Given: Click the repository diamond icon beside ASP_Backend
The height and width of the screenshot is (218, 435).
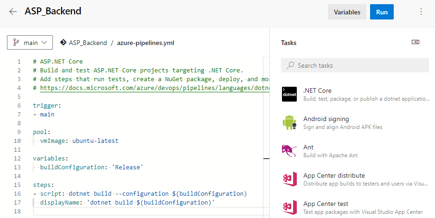Looking at the screenshot, I should [x=63, y=42].
